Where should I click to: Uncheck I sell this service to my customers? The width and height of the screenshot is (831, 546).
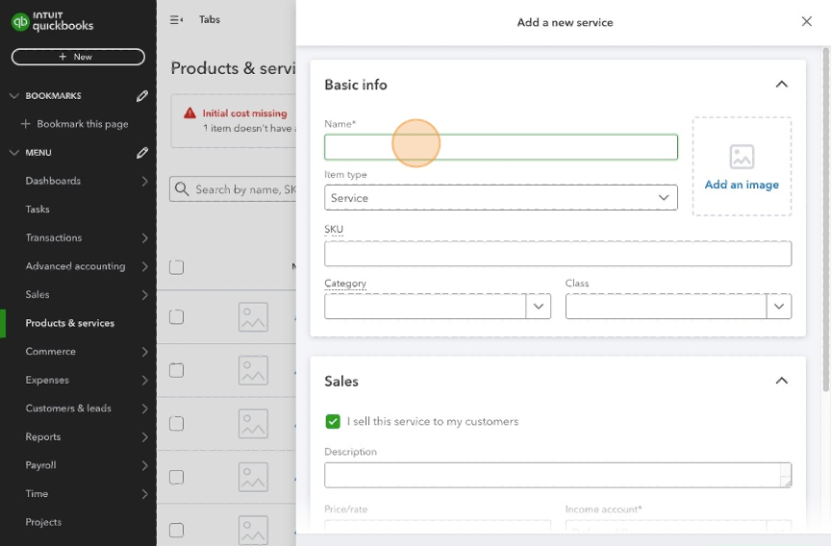pos(333,421)
